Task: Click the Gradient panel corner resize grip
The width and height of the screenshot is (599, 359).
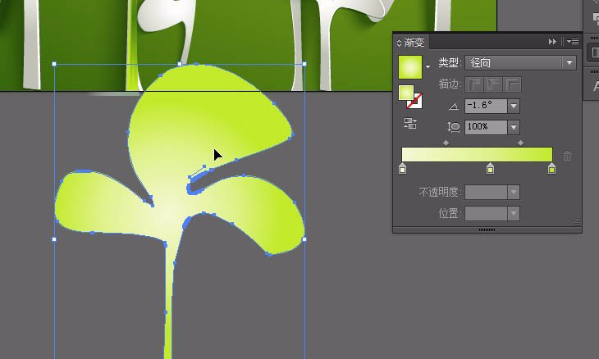Action: tap(577, 222)
